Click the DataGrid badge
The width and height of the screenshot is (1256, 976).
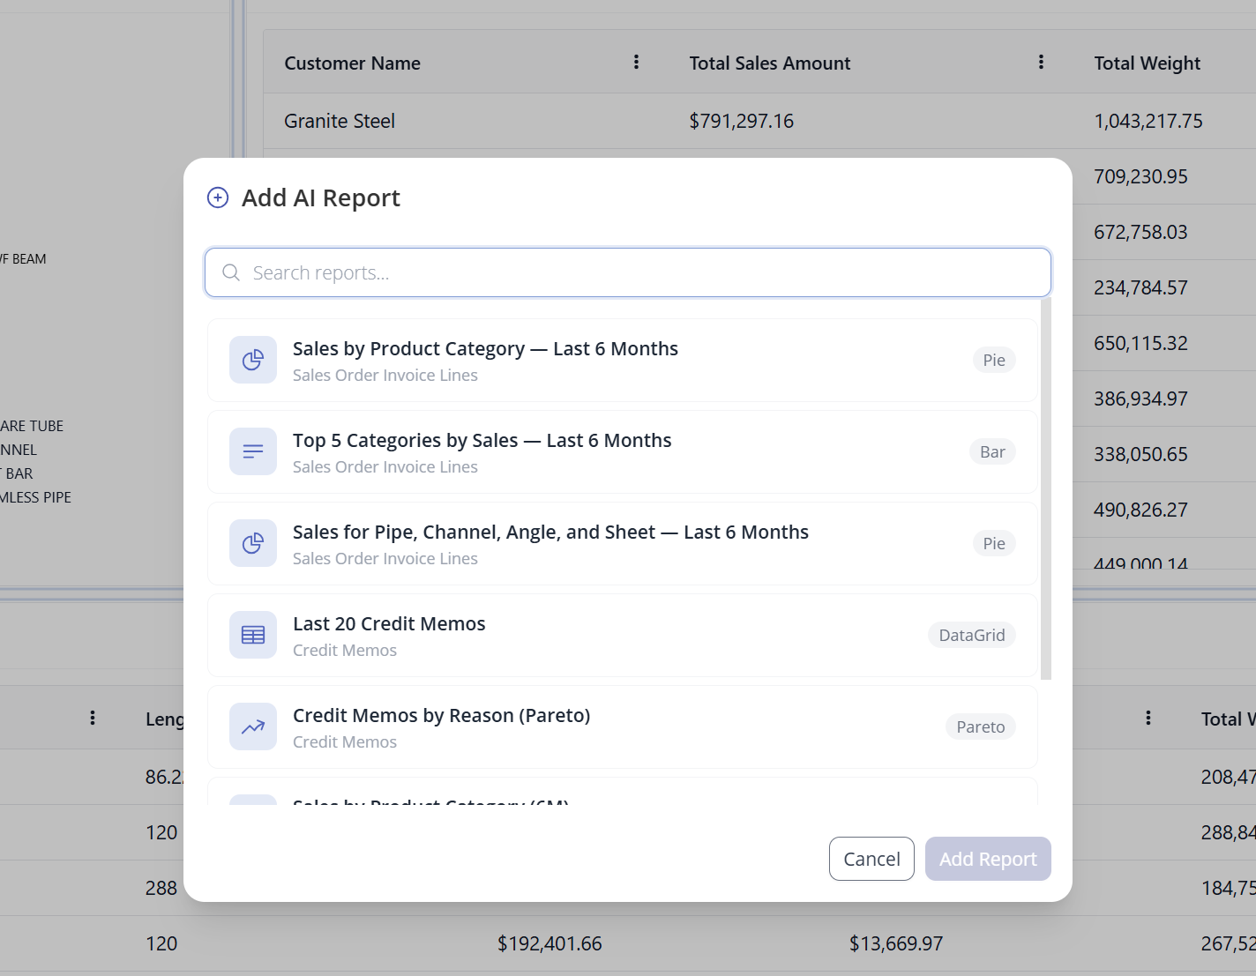coord(972,635)
